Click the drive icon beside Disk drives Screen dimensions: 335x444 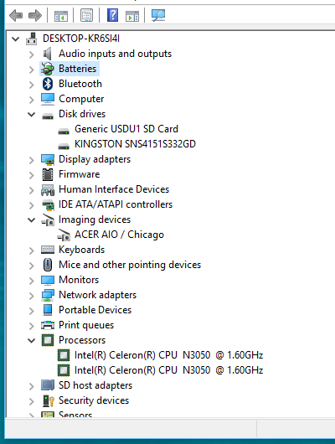[x=48, y=116]
